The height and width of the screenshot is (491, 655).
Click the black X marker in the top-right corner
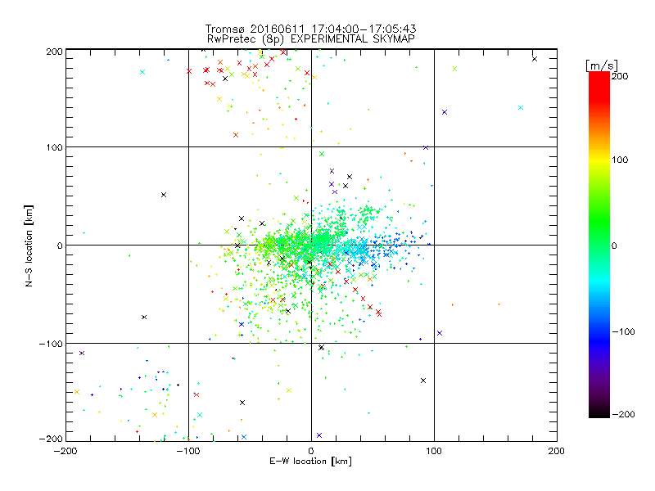point(535,59)
